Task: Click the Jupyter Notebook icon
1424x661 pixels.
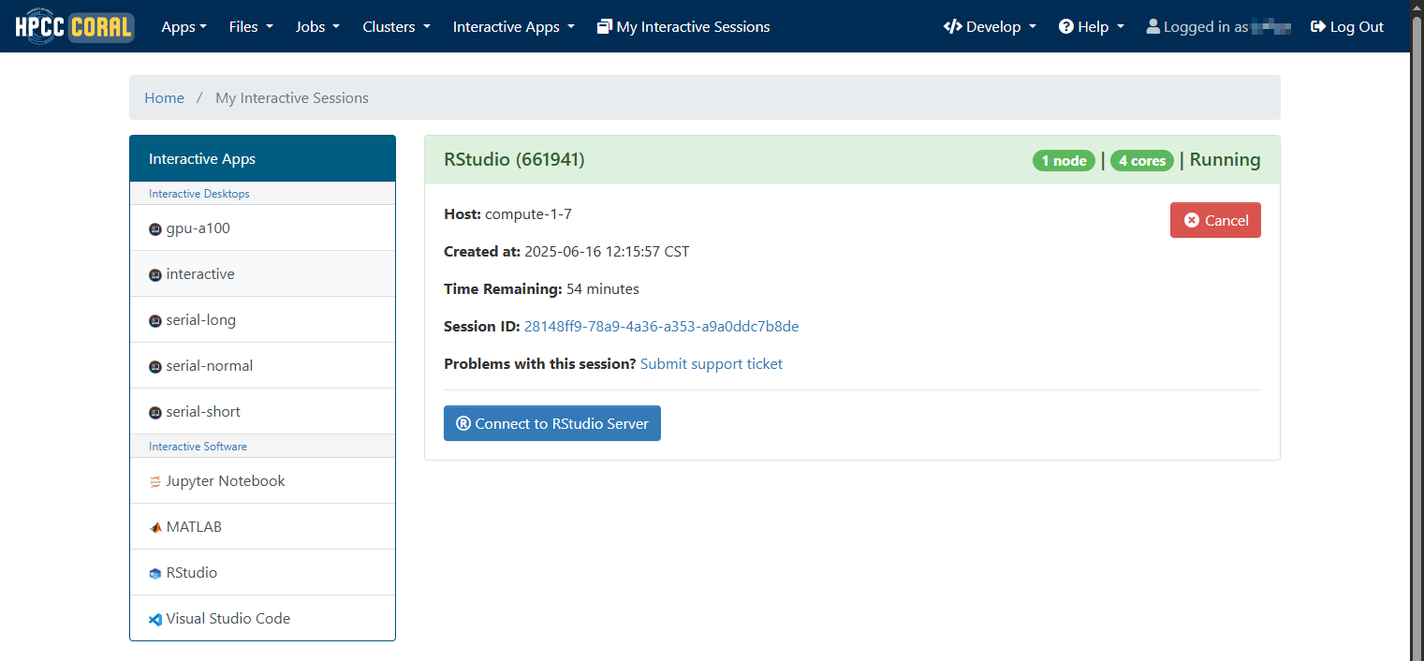Action: [x=155, y=481]
